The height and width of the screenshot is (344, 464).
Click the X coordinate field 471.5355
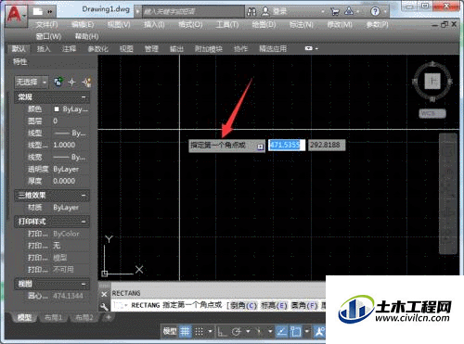tap(287, 145)
